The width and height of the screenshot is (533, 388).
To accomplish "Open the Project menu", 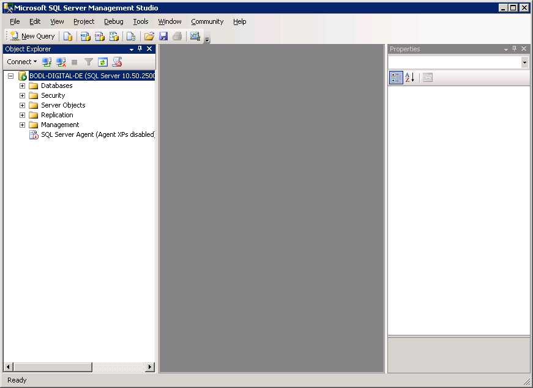I will pyautogui.click(x=84, y=21).
